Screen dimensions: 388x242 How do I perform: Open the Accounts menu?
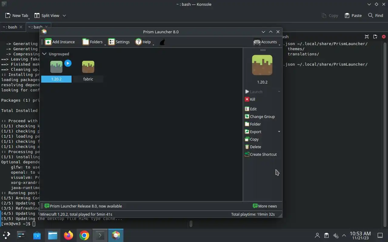[x=265, y=42]
